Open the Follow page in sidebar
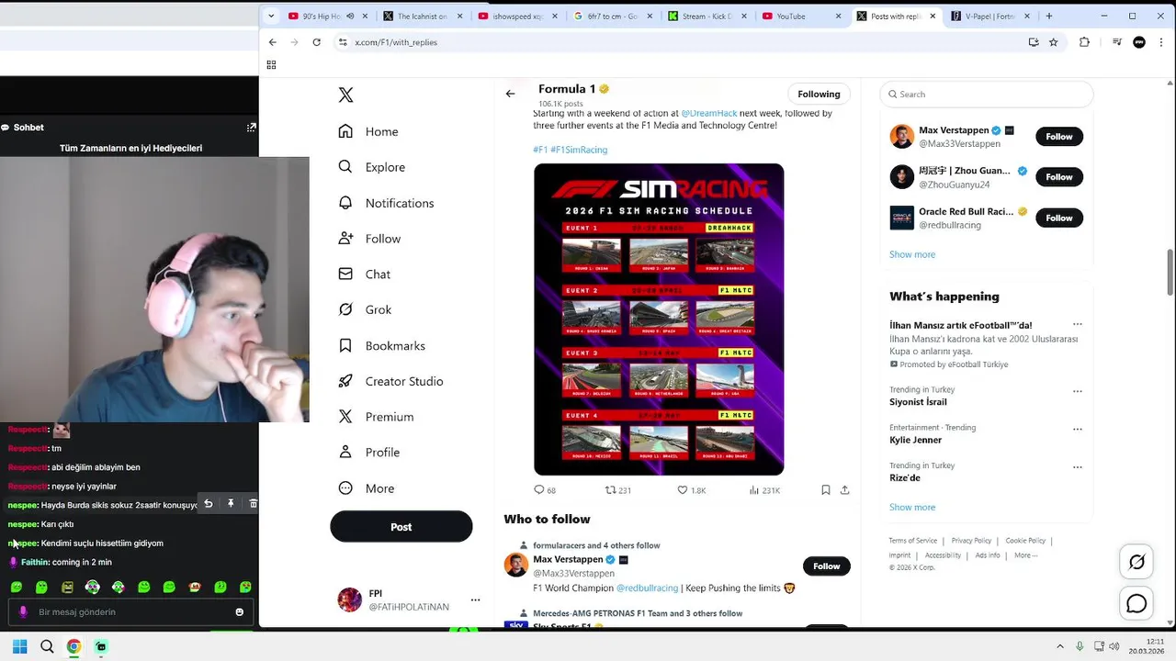 click(x=369, y=239)
